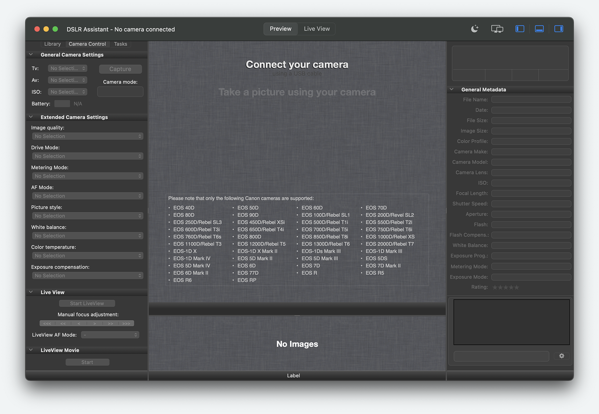Open the Tasks tab
Screen dimensions: 599x414
click(120, 44)
